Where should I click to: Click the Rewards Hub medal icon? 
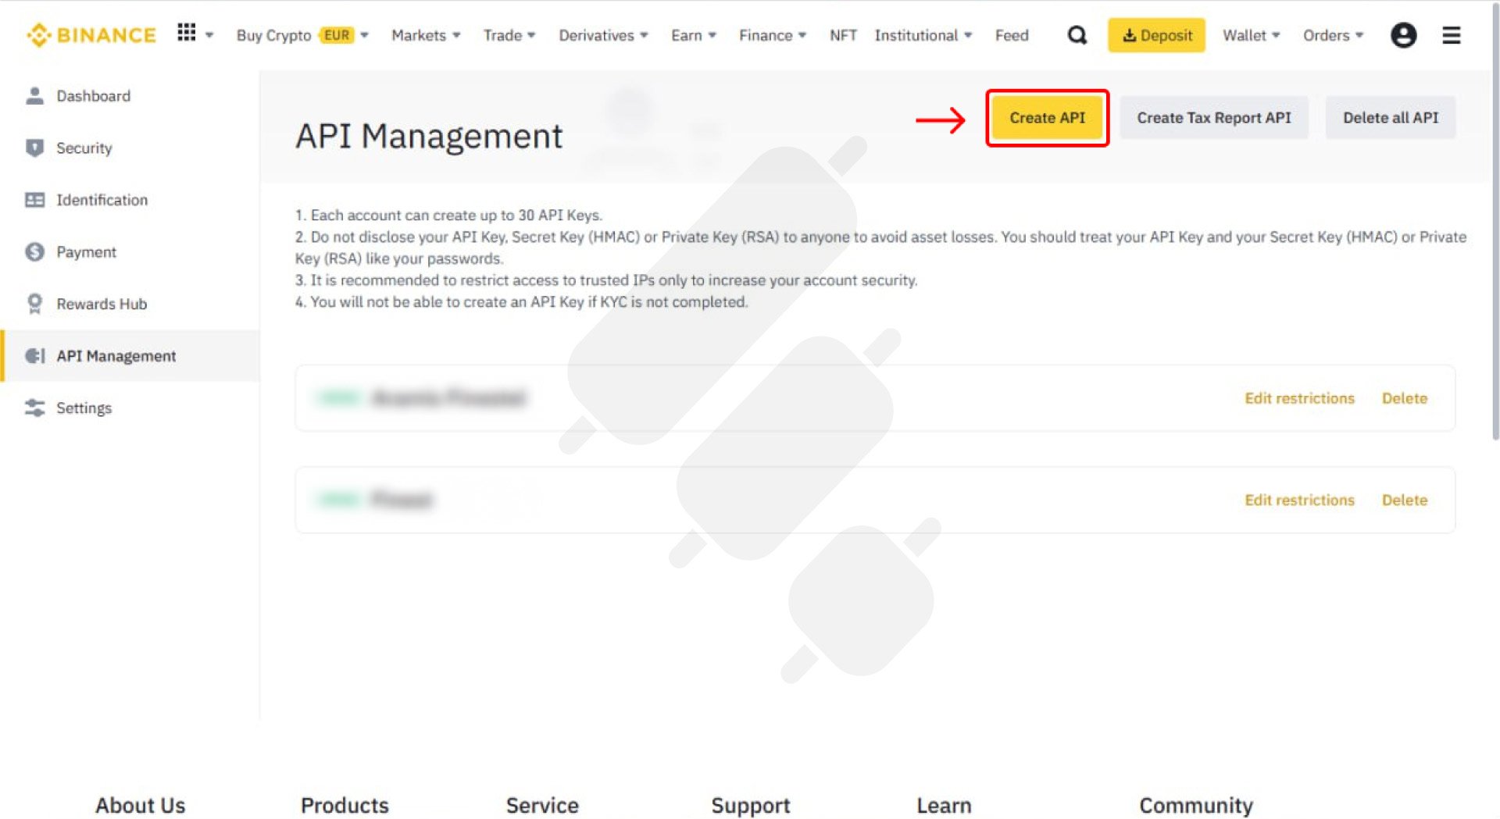pos(34,304)
